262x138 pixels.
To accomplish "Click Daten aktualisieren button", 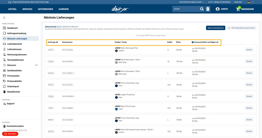I will tap(215, 28).
